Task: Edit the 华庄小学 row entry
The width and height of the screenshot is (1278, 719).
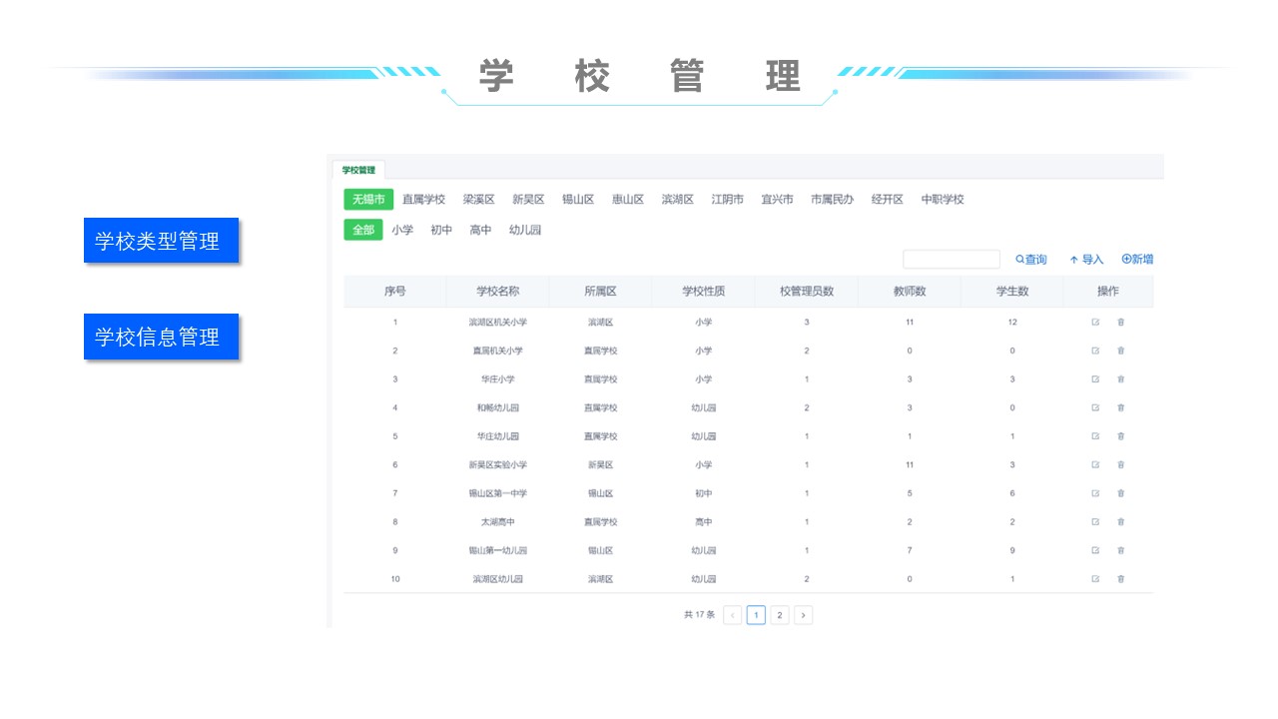Action: (1095, 379)
